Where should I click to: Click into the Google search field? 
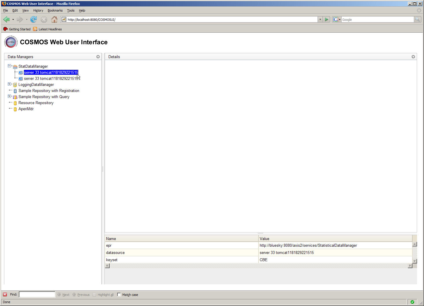tap(377, 19)
